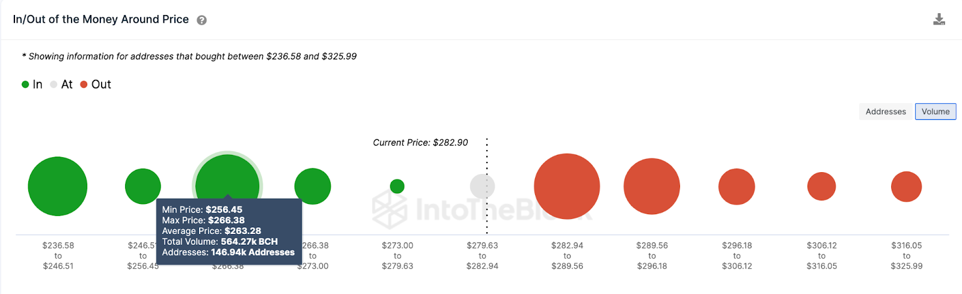Select the Volume view button

click(936, 112)
